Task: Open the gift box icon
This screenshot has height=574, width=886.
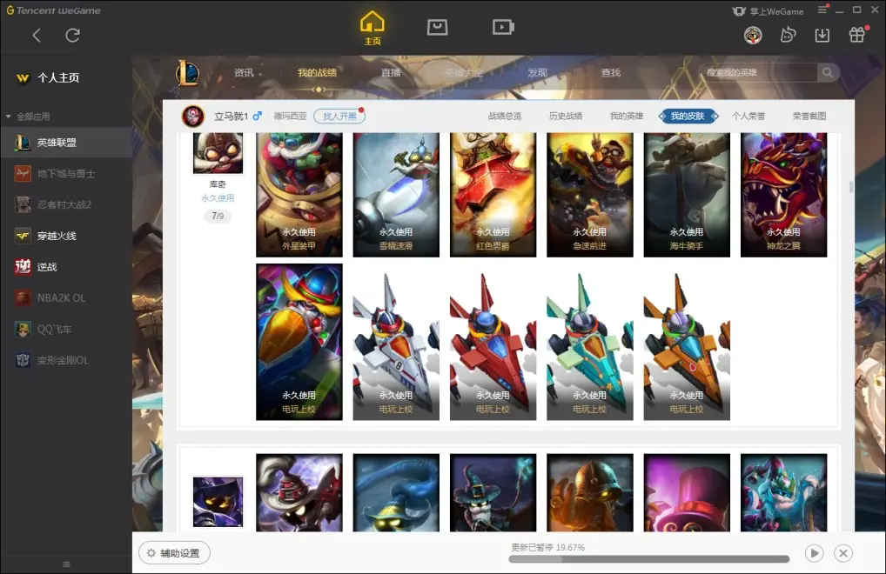Action: (857, 35)
